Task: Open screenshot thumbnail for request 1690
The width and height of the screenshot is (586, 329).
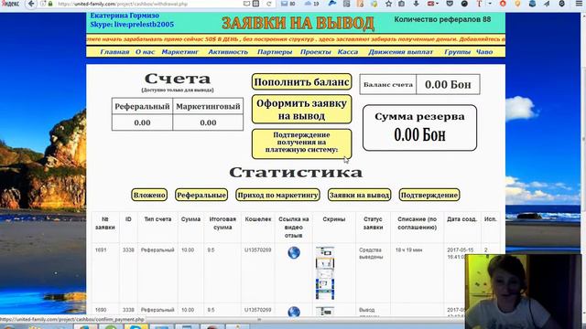Action: click(325, 312)
